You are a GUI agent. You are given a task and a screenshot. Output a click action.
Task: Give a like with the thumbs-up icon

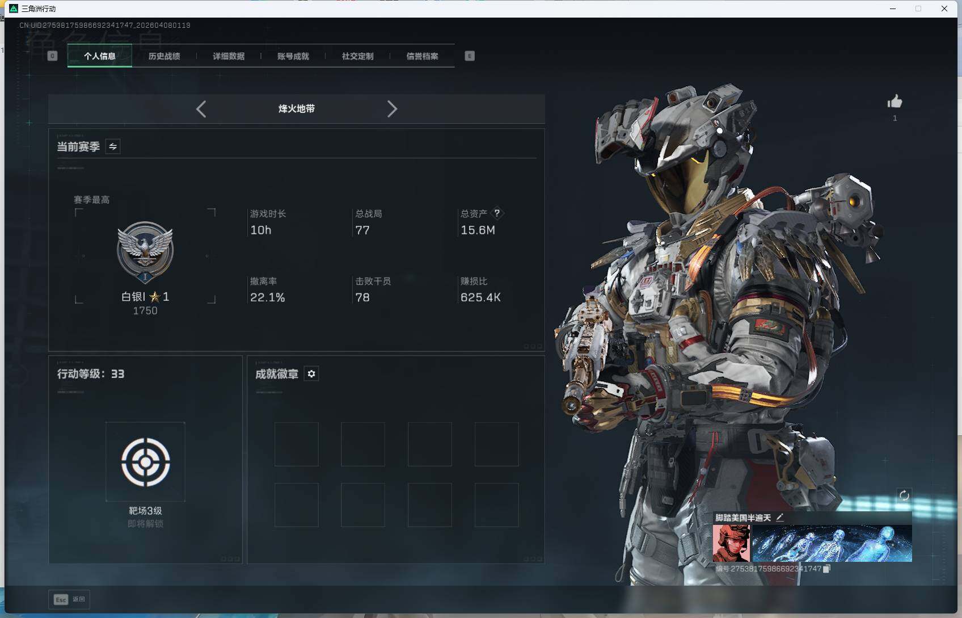pyautogui.click(x=895, y=102)
